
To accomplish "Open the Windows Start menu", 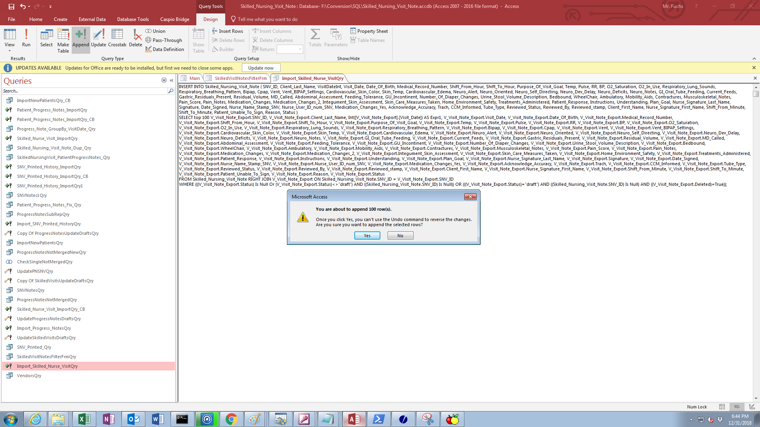I will [x=11, y=419].
